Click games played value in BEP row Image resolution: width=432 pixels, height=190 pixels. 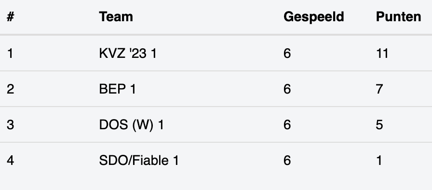click(287, 89)
